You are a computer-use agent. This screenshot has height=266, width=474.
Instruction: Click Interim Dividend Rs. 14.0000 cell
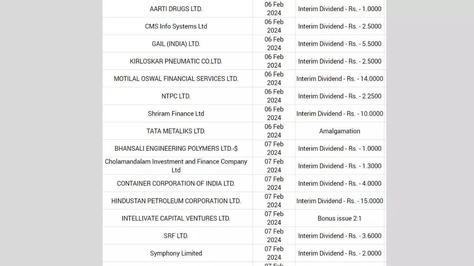pos(340,79)
